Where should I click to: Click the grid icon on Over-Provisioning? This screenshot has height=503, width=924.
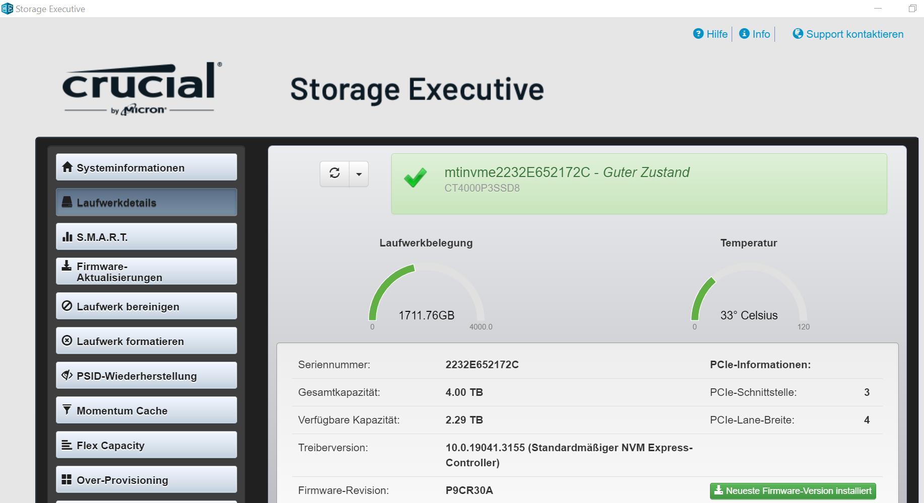[66, 479]
